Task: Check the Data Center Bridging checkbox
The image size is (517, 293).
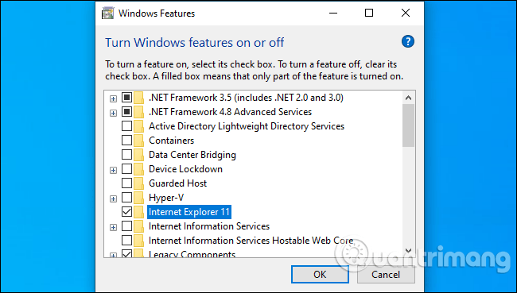Action: pyautogui.click(x=127, y=154)
